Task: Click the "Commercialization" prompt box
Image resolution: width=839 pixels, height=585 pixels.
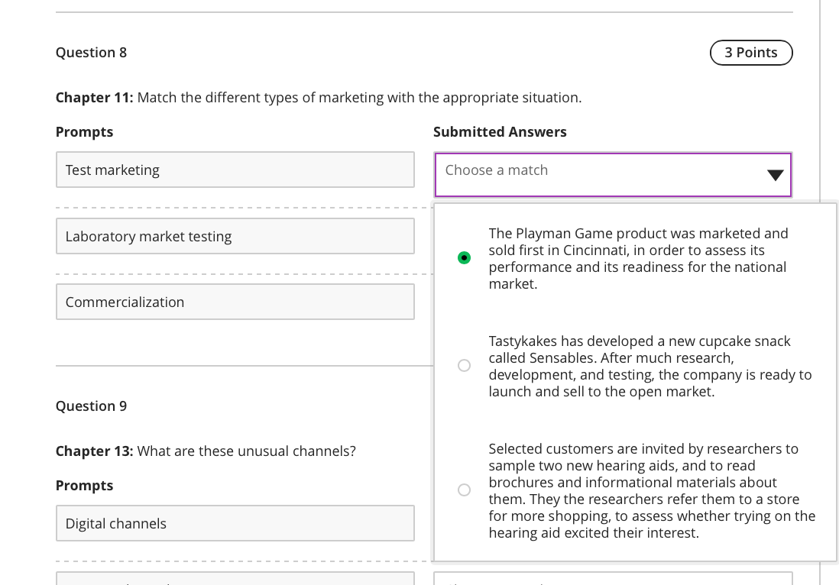Action: 235,302
